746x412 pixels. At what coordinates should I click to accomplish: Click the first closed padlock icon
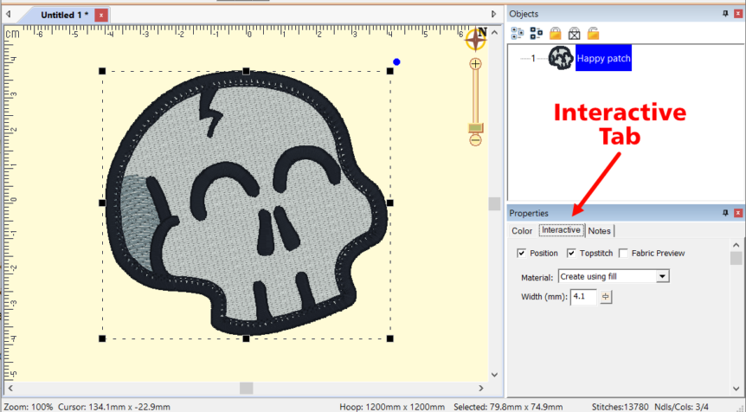(556, 33)
